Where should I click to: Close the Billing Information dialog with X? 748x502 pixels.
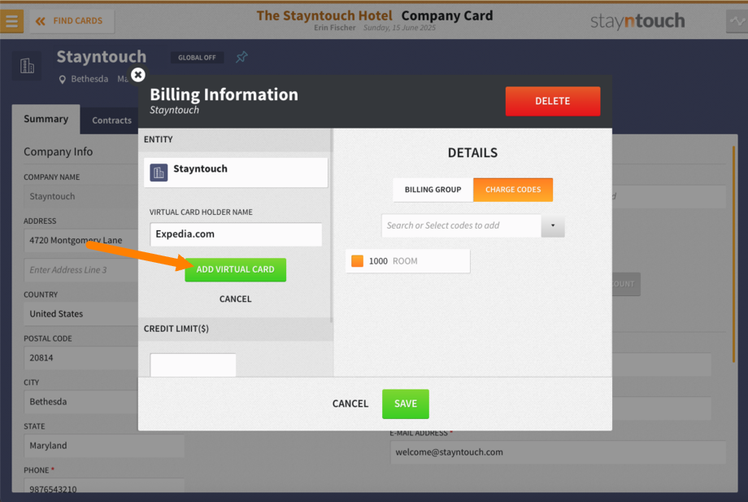tap(138, 75)
